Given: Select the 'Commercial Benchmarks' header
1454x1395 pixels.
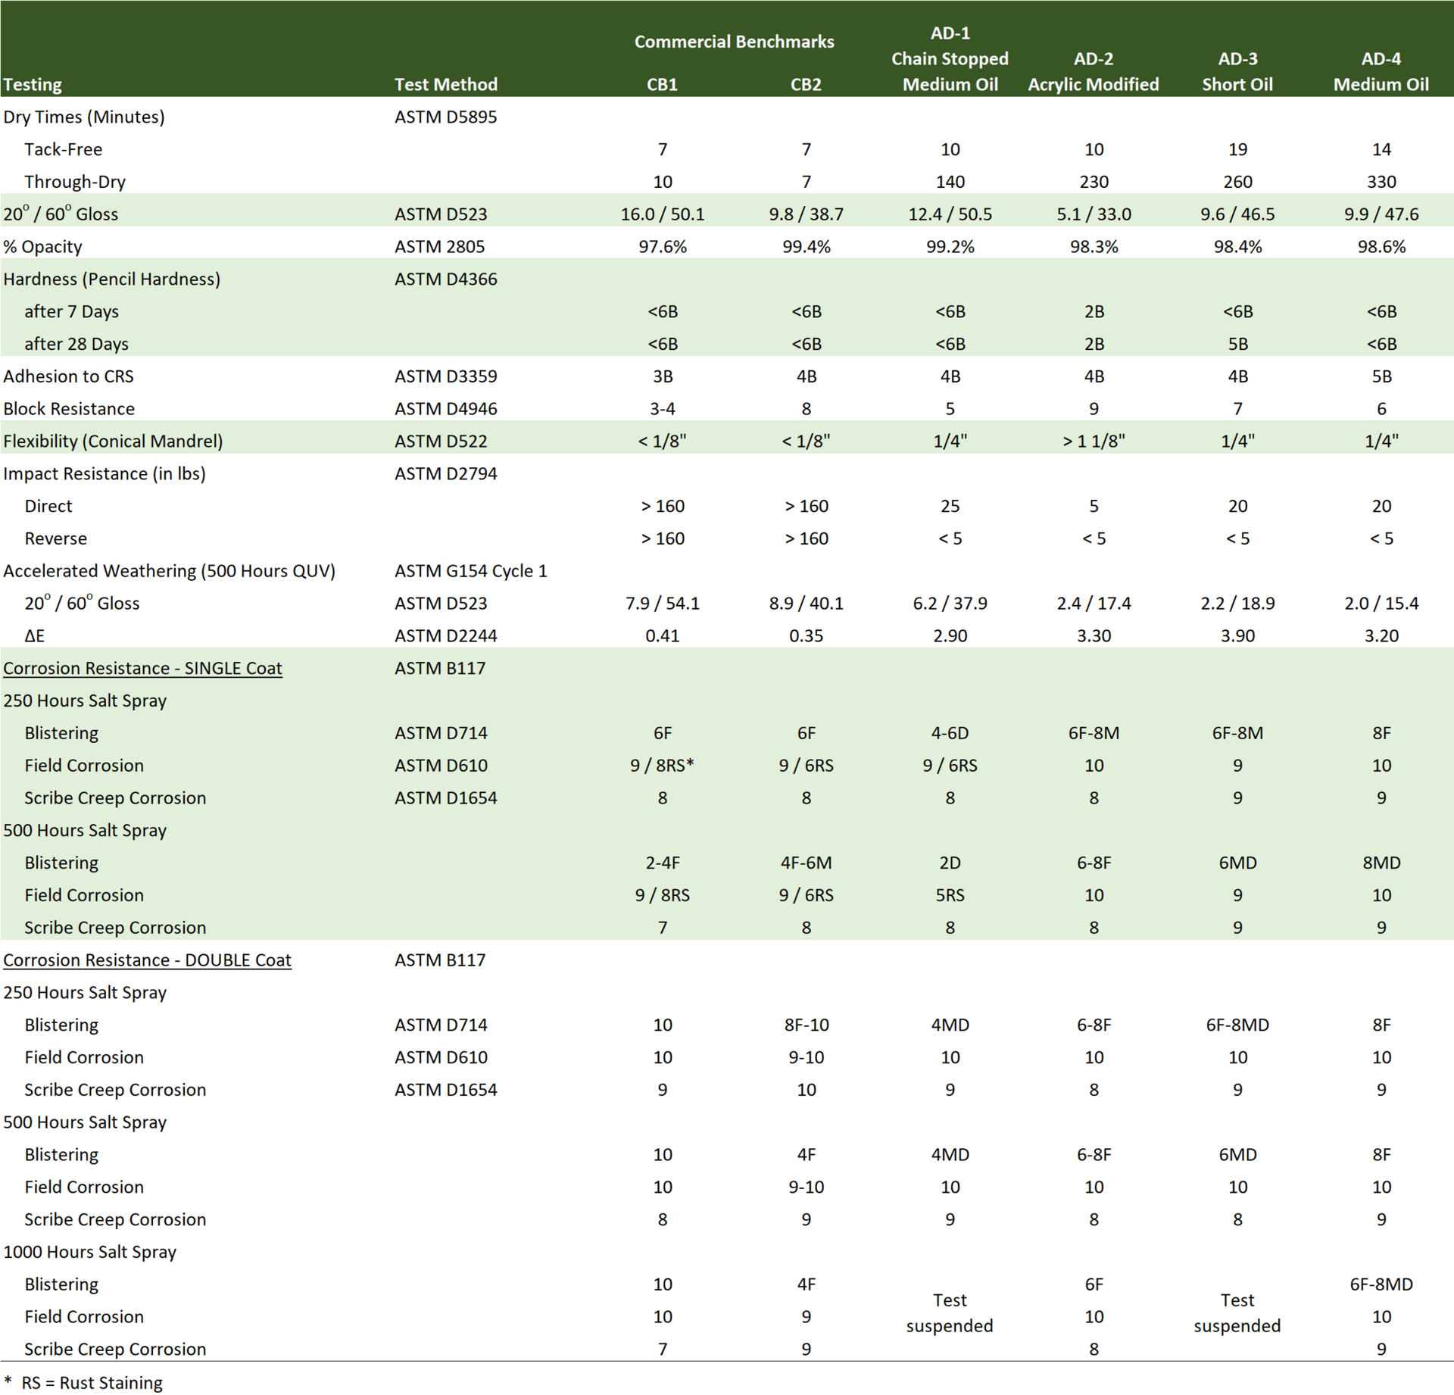Looking at the screenshot, I should tap(734, 42).
